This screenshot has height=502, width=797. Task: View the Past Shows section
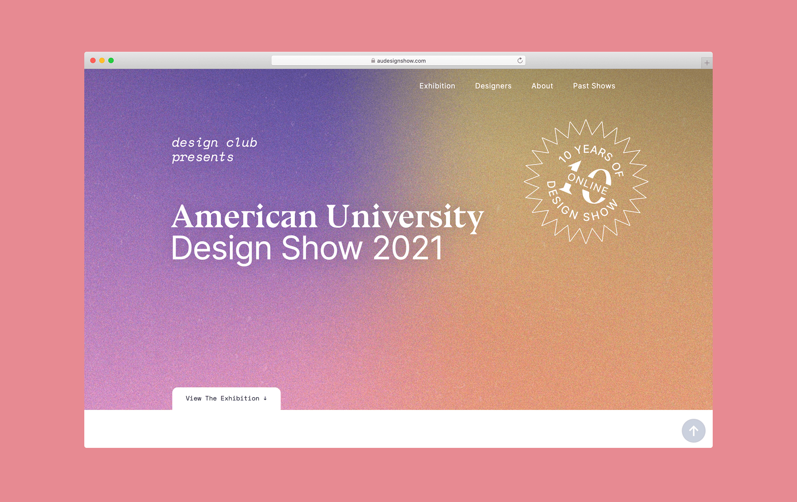pos(594,86)
